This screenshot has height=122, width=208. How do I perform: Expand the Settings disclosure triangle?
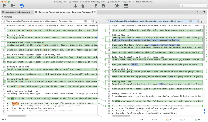click(x=2, y=17)
